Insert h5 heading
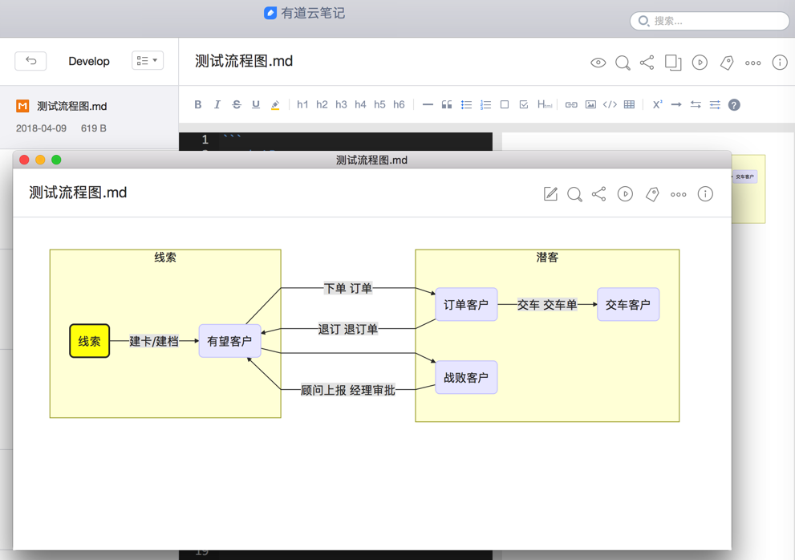 (x=379, y=104)
